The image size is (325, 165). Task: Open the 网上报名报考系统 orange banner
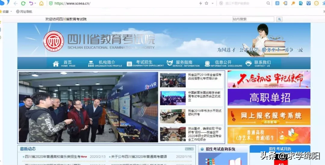pos(269,117)
